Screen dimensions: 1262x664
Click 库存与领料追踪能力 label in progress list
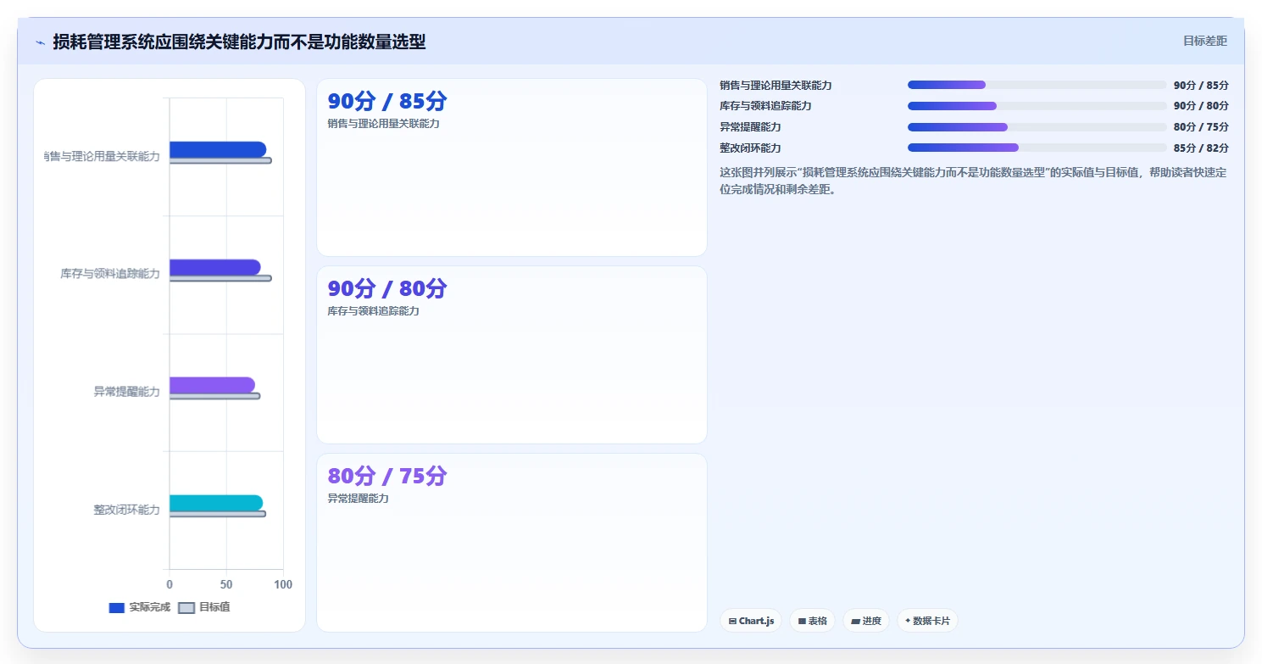pos(765,106)
